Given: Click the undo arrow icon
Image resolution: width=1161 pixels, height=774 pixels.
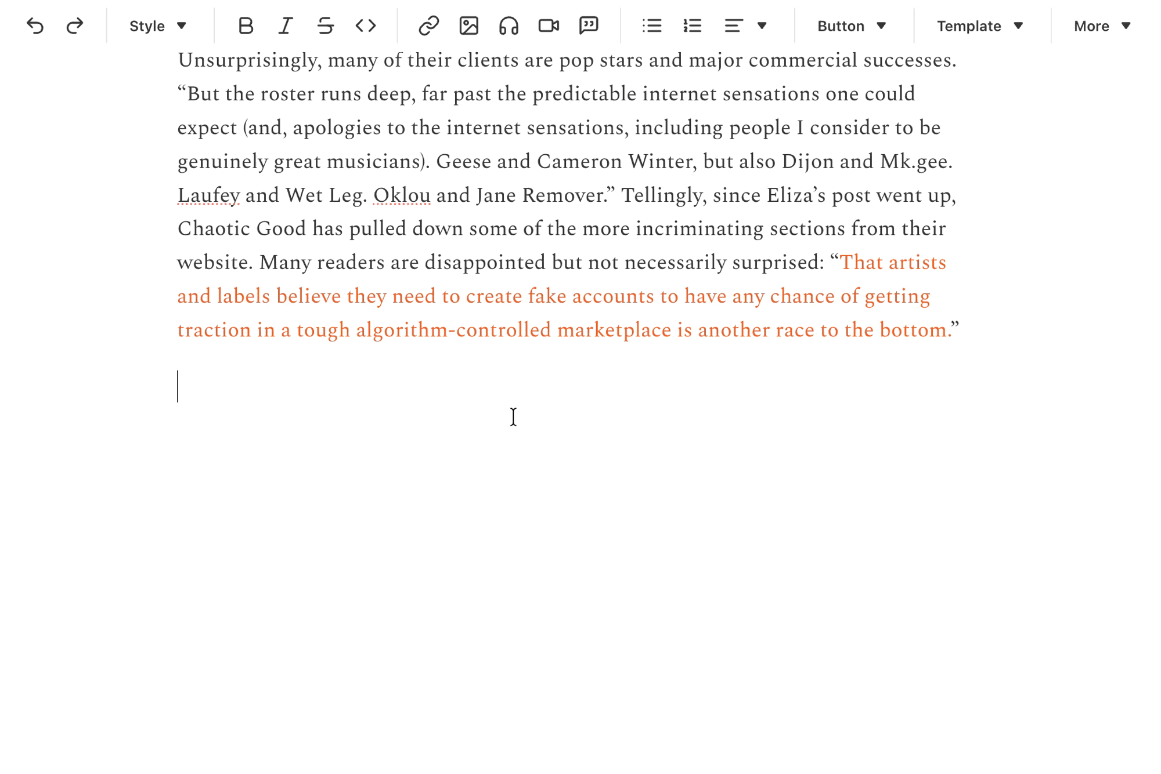Looking at the screenshot, I should coord(35,26).
